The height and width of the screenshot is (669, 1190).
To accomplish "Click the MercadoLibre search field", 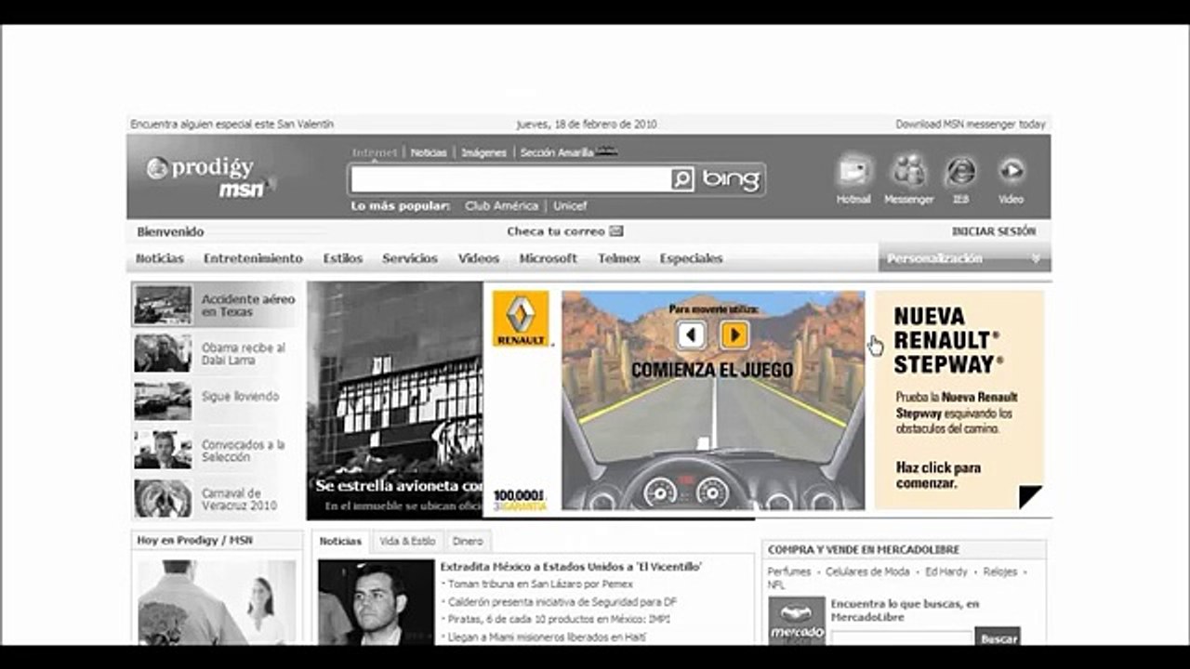I will [901, 638].
